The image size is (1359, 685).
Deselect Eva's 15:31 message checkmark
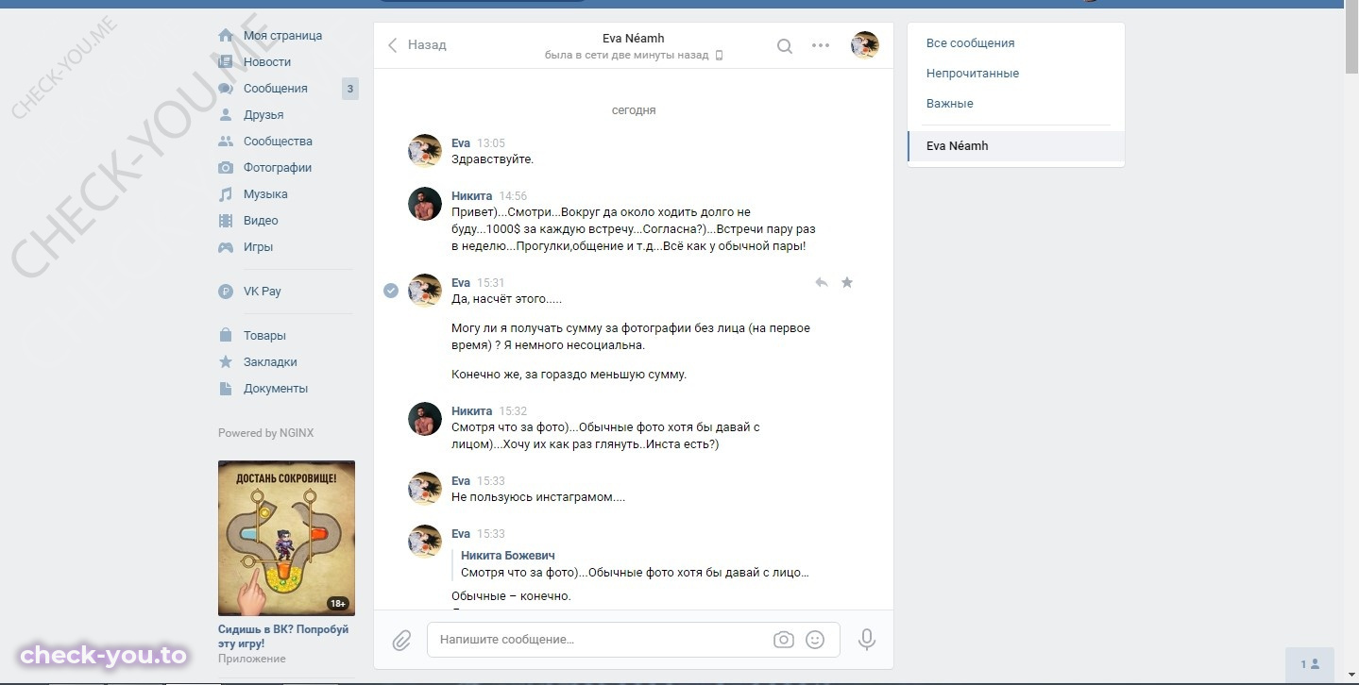click(391, 291)
